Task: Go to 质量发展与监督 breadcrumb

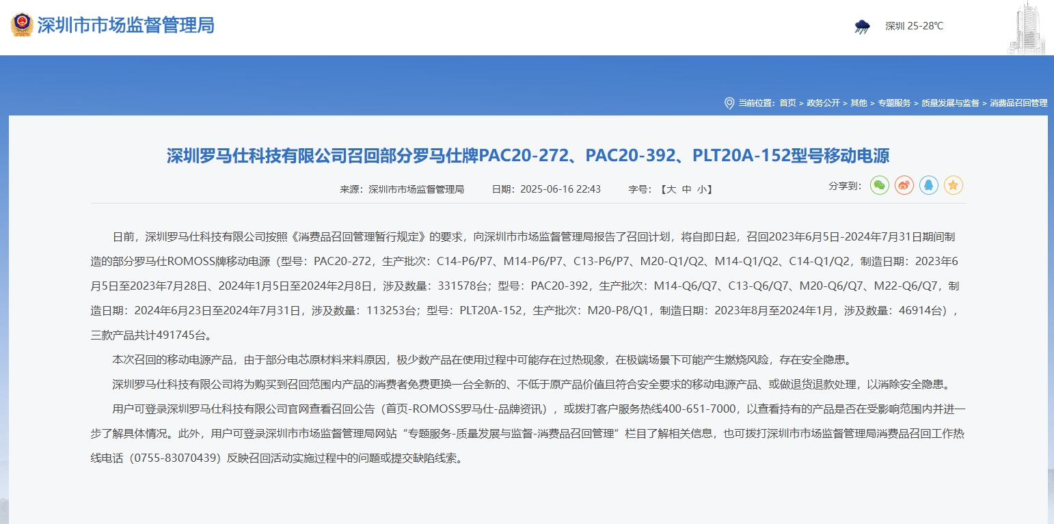Action: point(950,103)
